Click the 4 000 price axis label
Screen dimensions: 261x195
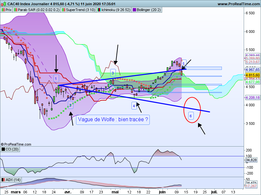pyautogui.click(x=250, y=105)
